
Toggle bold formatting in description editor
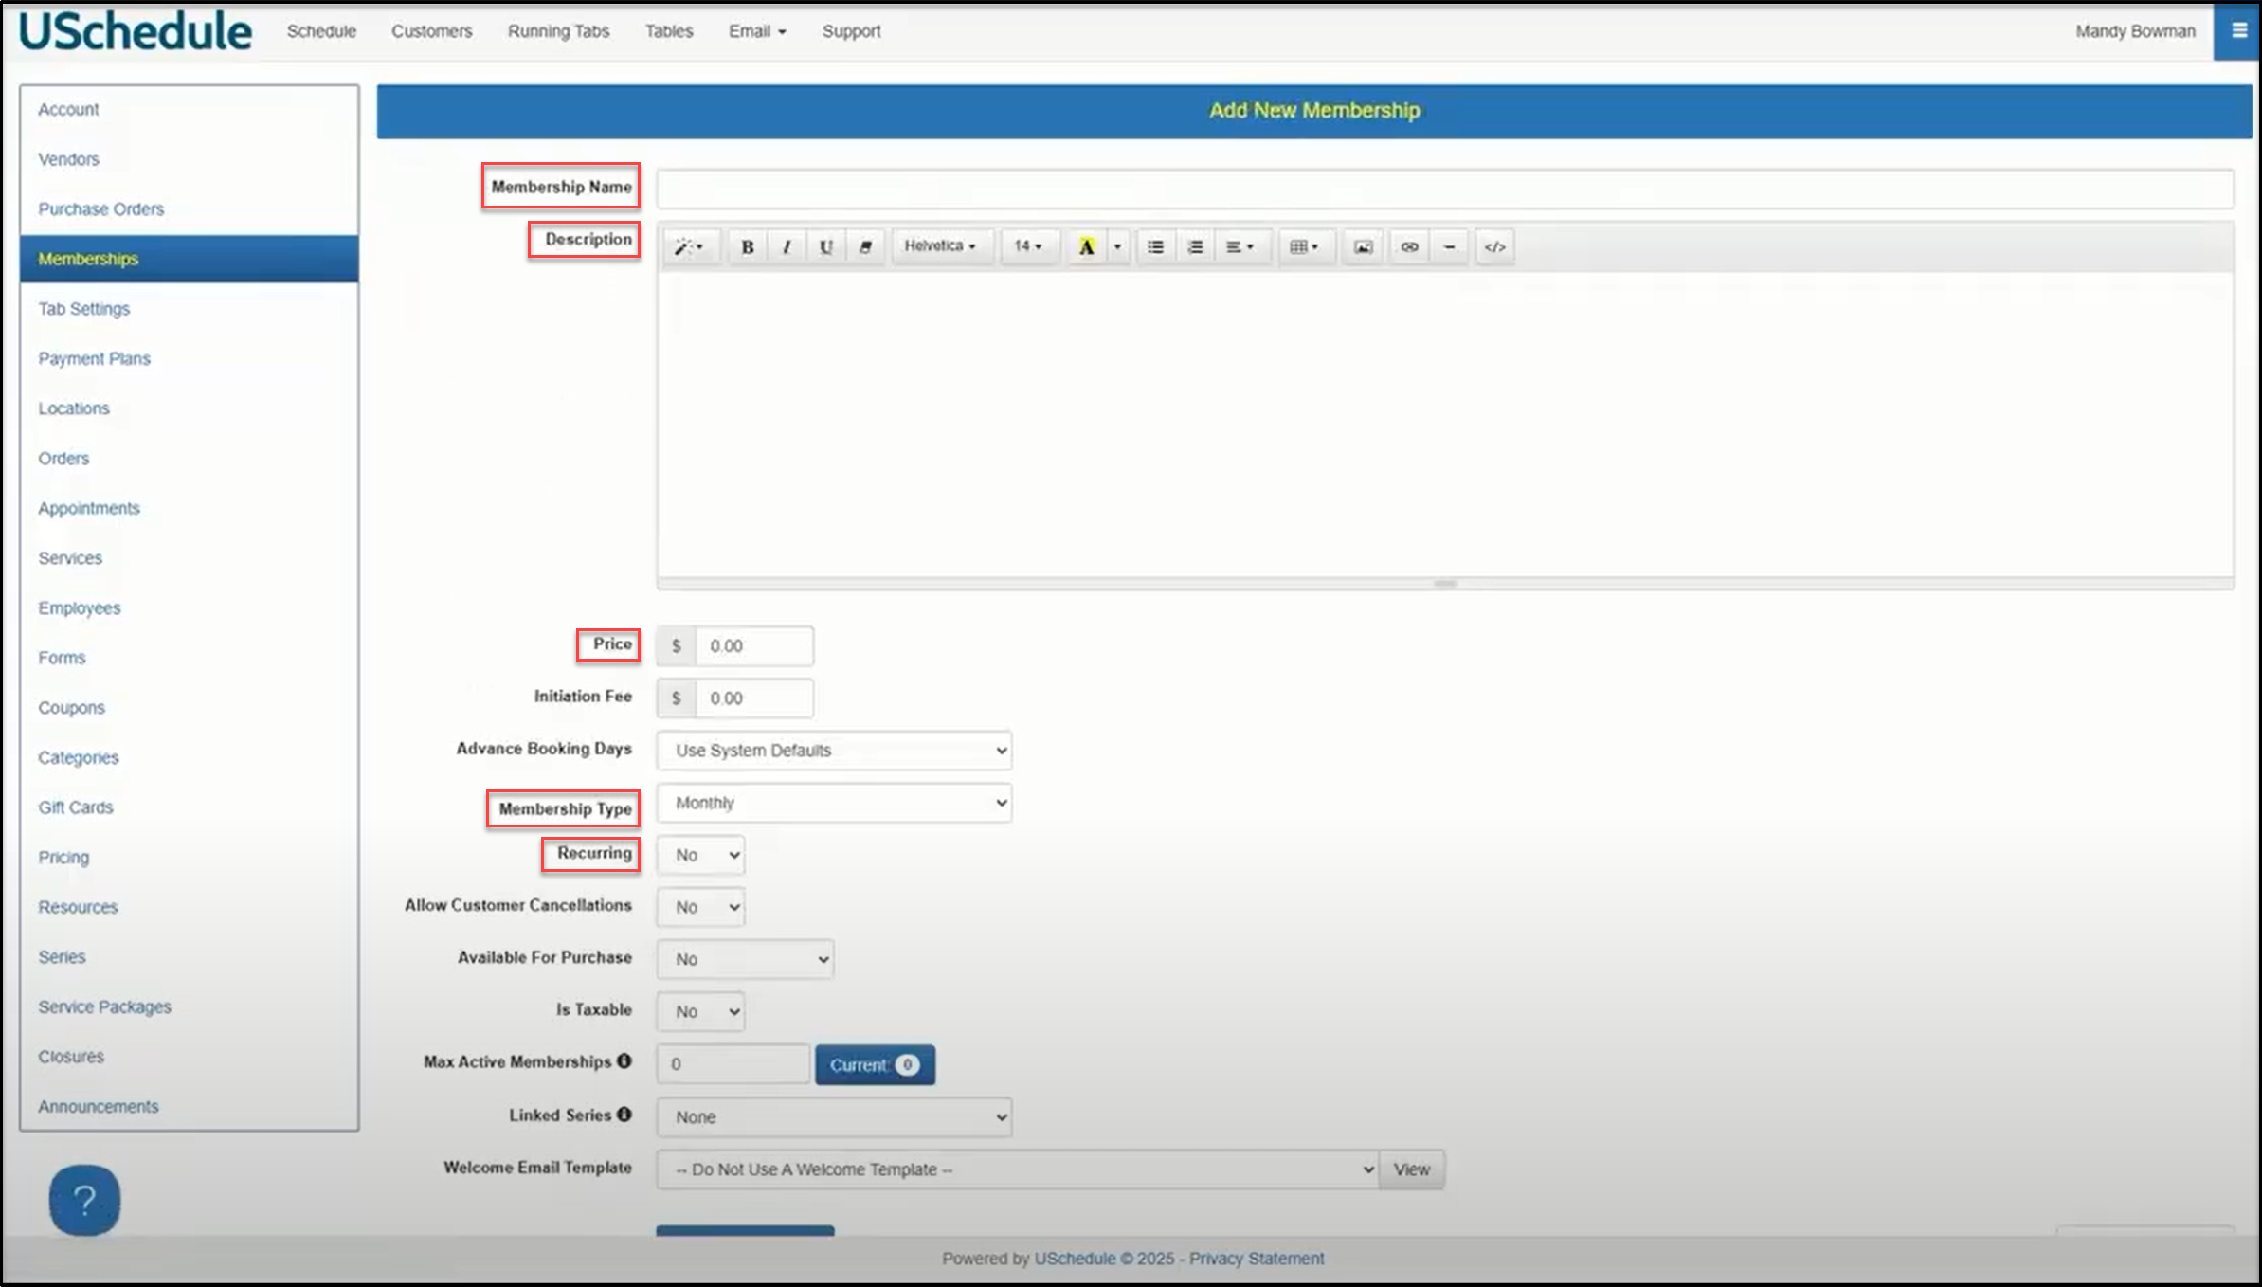748,247
